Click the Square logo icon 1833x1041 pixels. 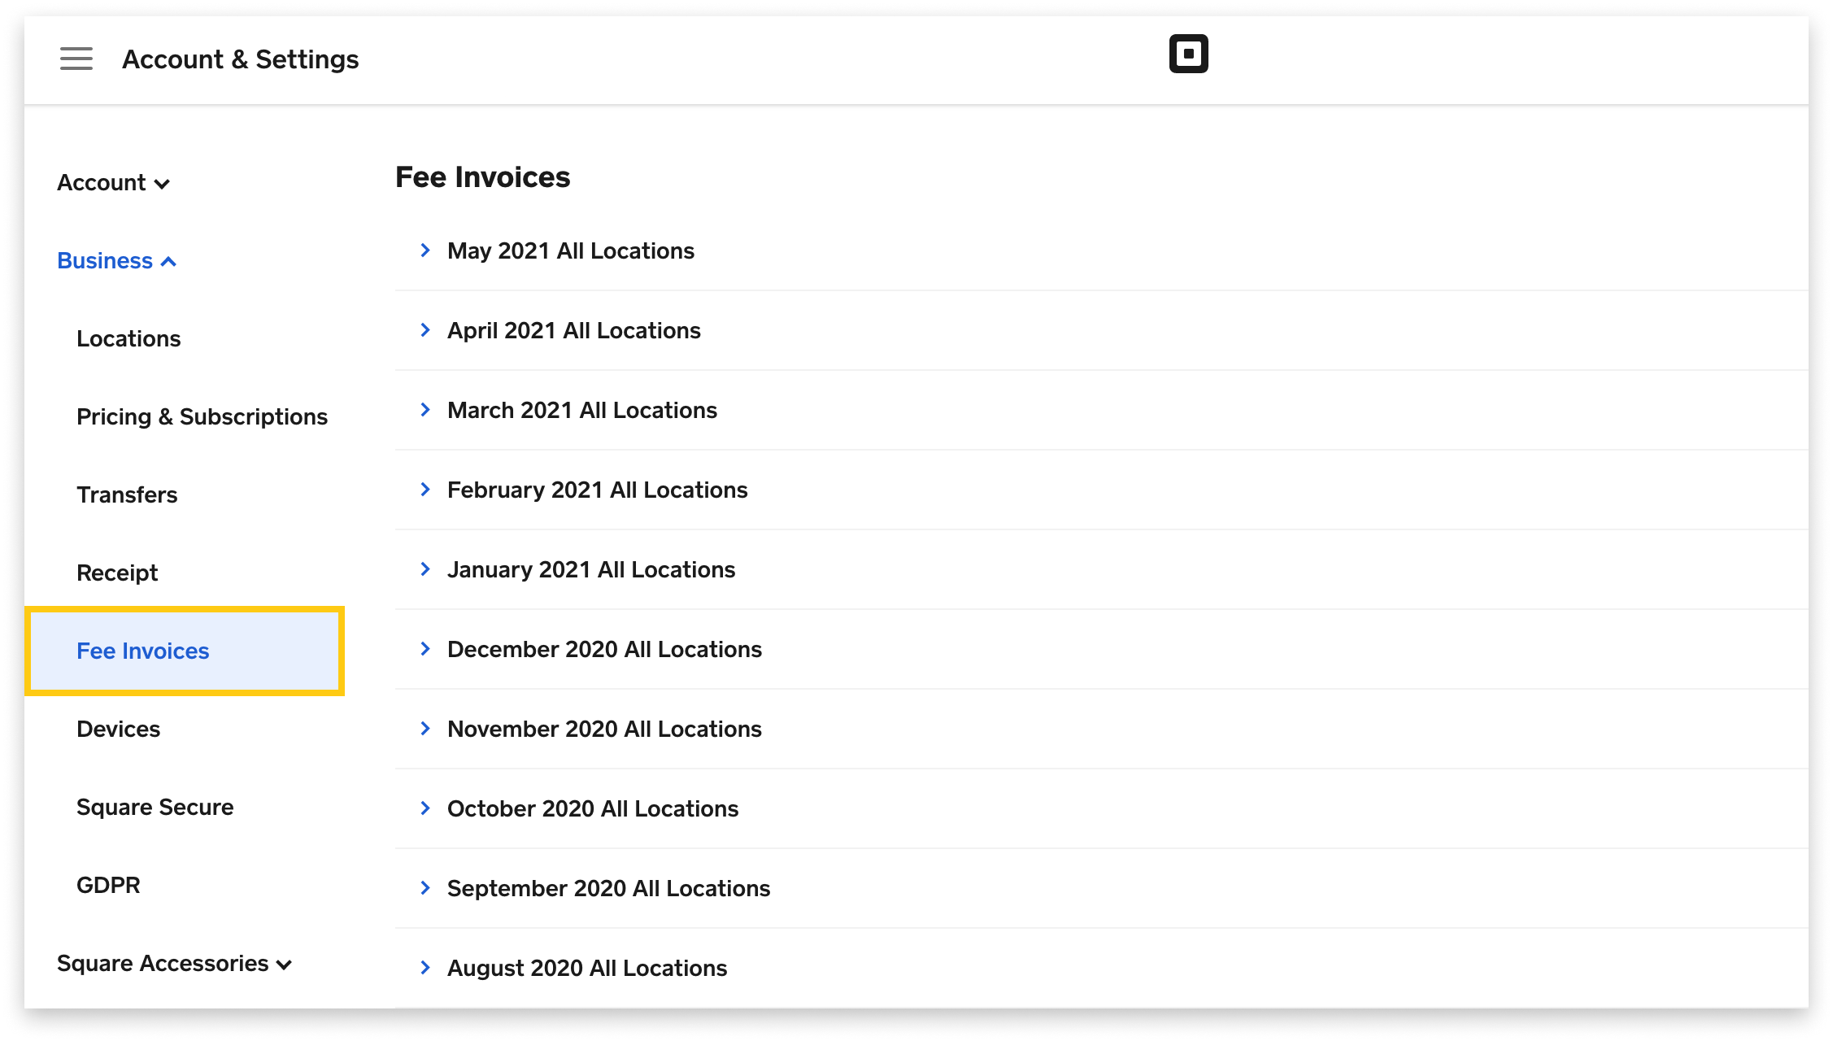click(1188, 54)
